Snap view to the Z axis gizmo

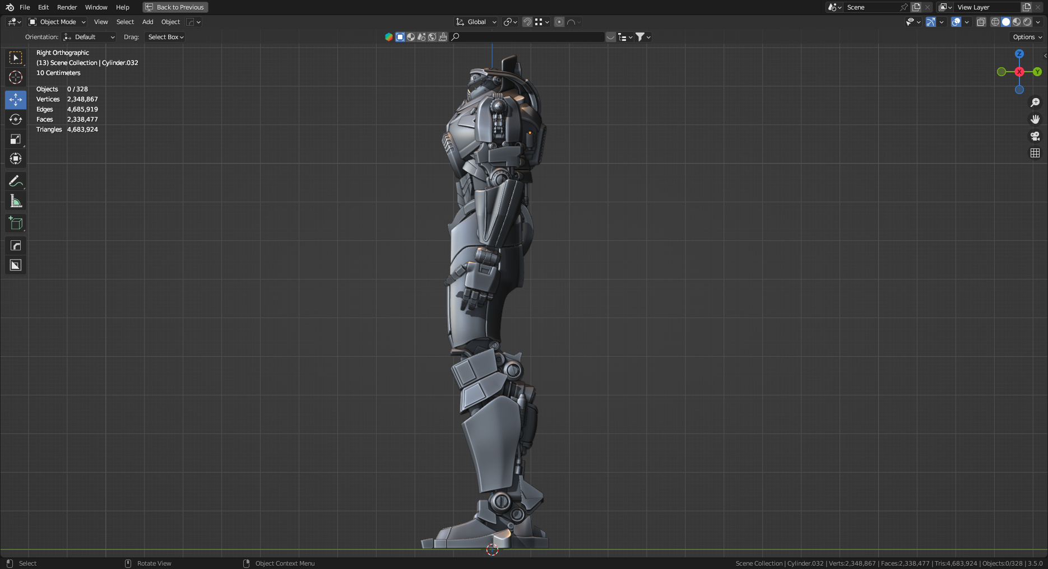pos(1019,54)
